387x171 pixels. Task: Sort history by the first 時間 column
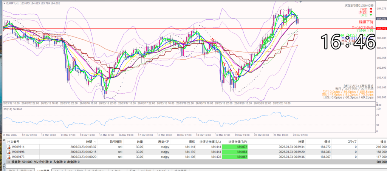[88, 141]
